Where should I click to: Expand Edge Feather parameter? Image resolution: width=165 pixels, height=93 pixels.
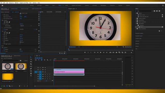tap(3, 44)
